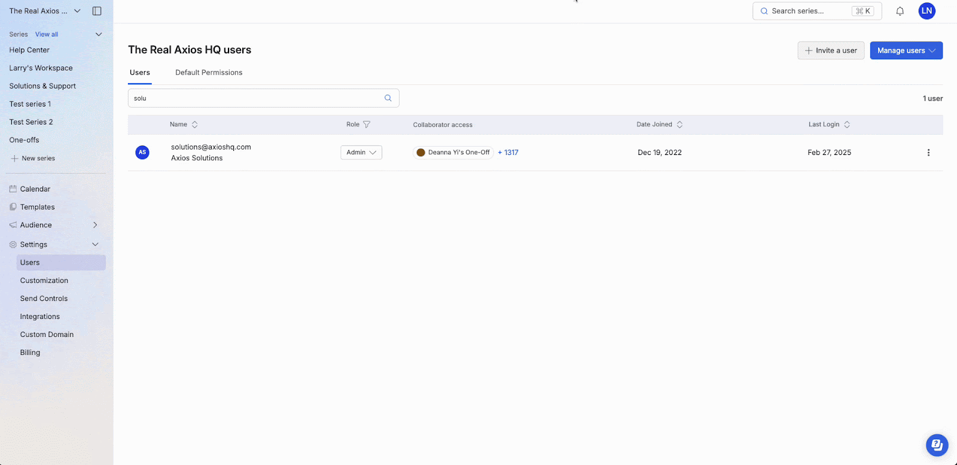Click the View all series link
Screen dimensions: 957x465
tap(47, 34)
